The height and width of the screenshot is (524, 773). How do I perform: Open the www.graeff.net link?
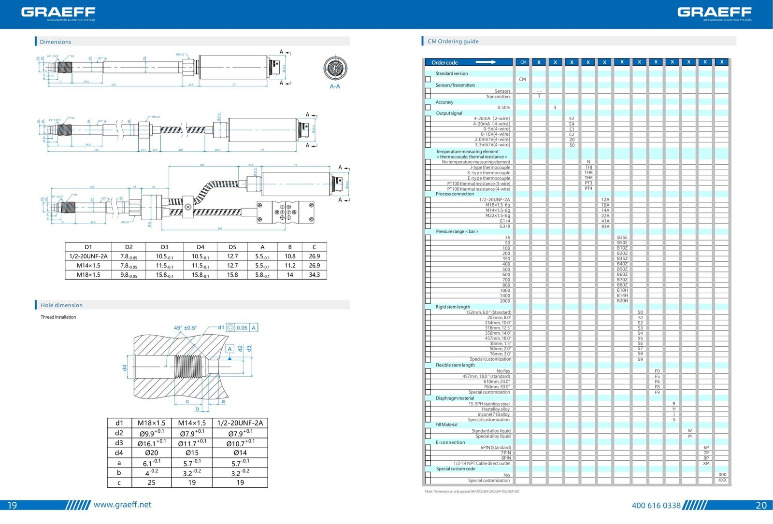coord(122,505)
